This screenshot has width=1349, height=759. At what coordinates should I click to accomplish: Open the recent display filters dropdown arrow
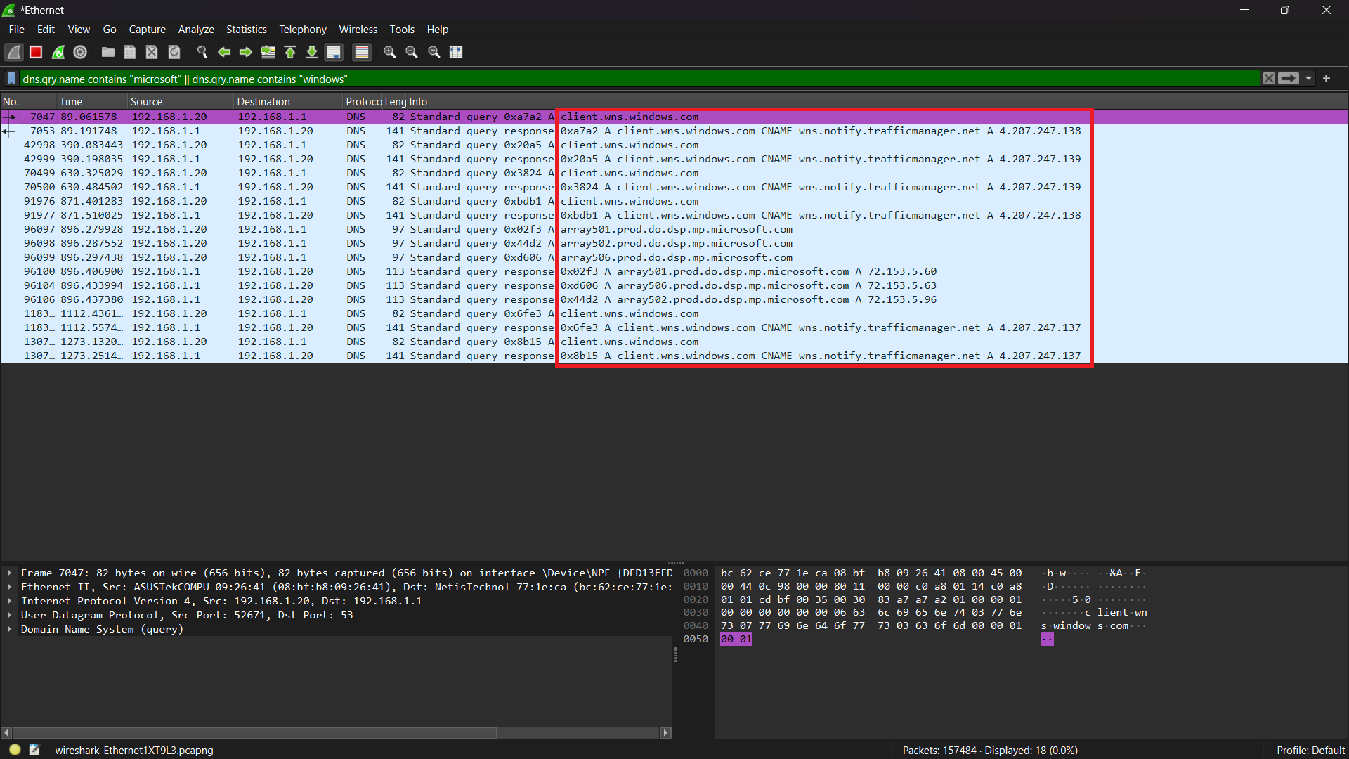1308,79
